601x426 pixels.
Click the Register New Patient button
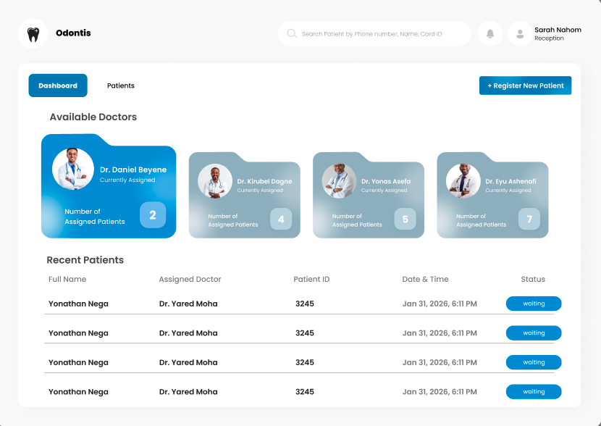[525, 85]
